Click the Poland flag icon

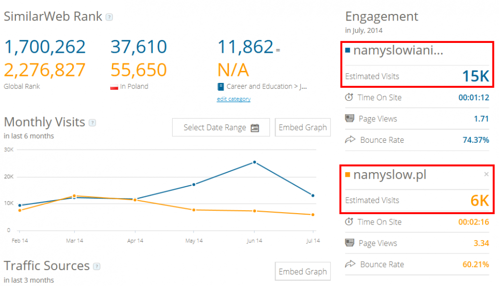coord(114,87)
